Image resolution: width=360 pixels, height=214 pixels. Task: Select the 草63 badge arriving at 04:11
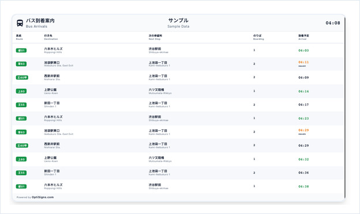point(21,64)
